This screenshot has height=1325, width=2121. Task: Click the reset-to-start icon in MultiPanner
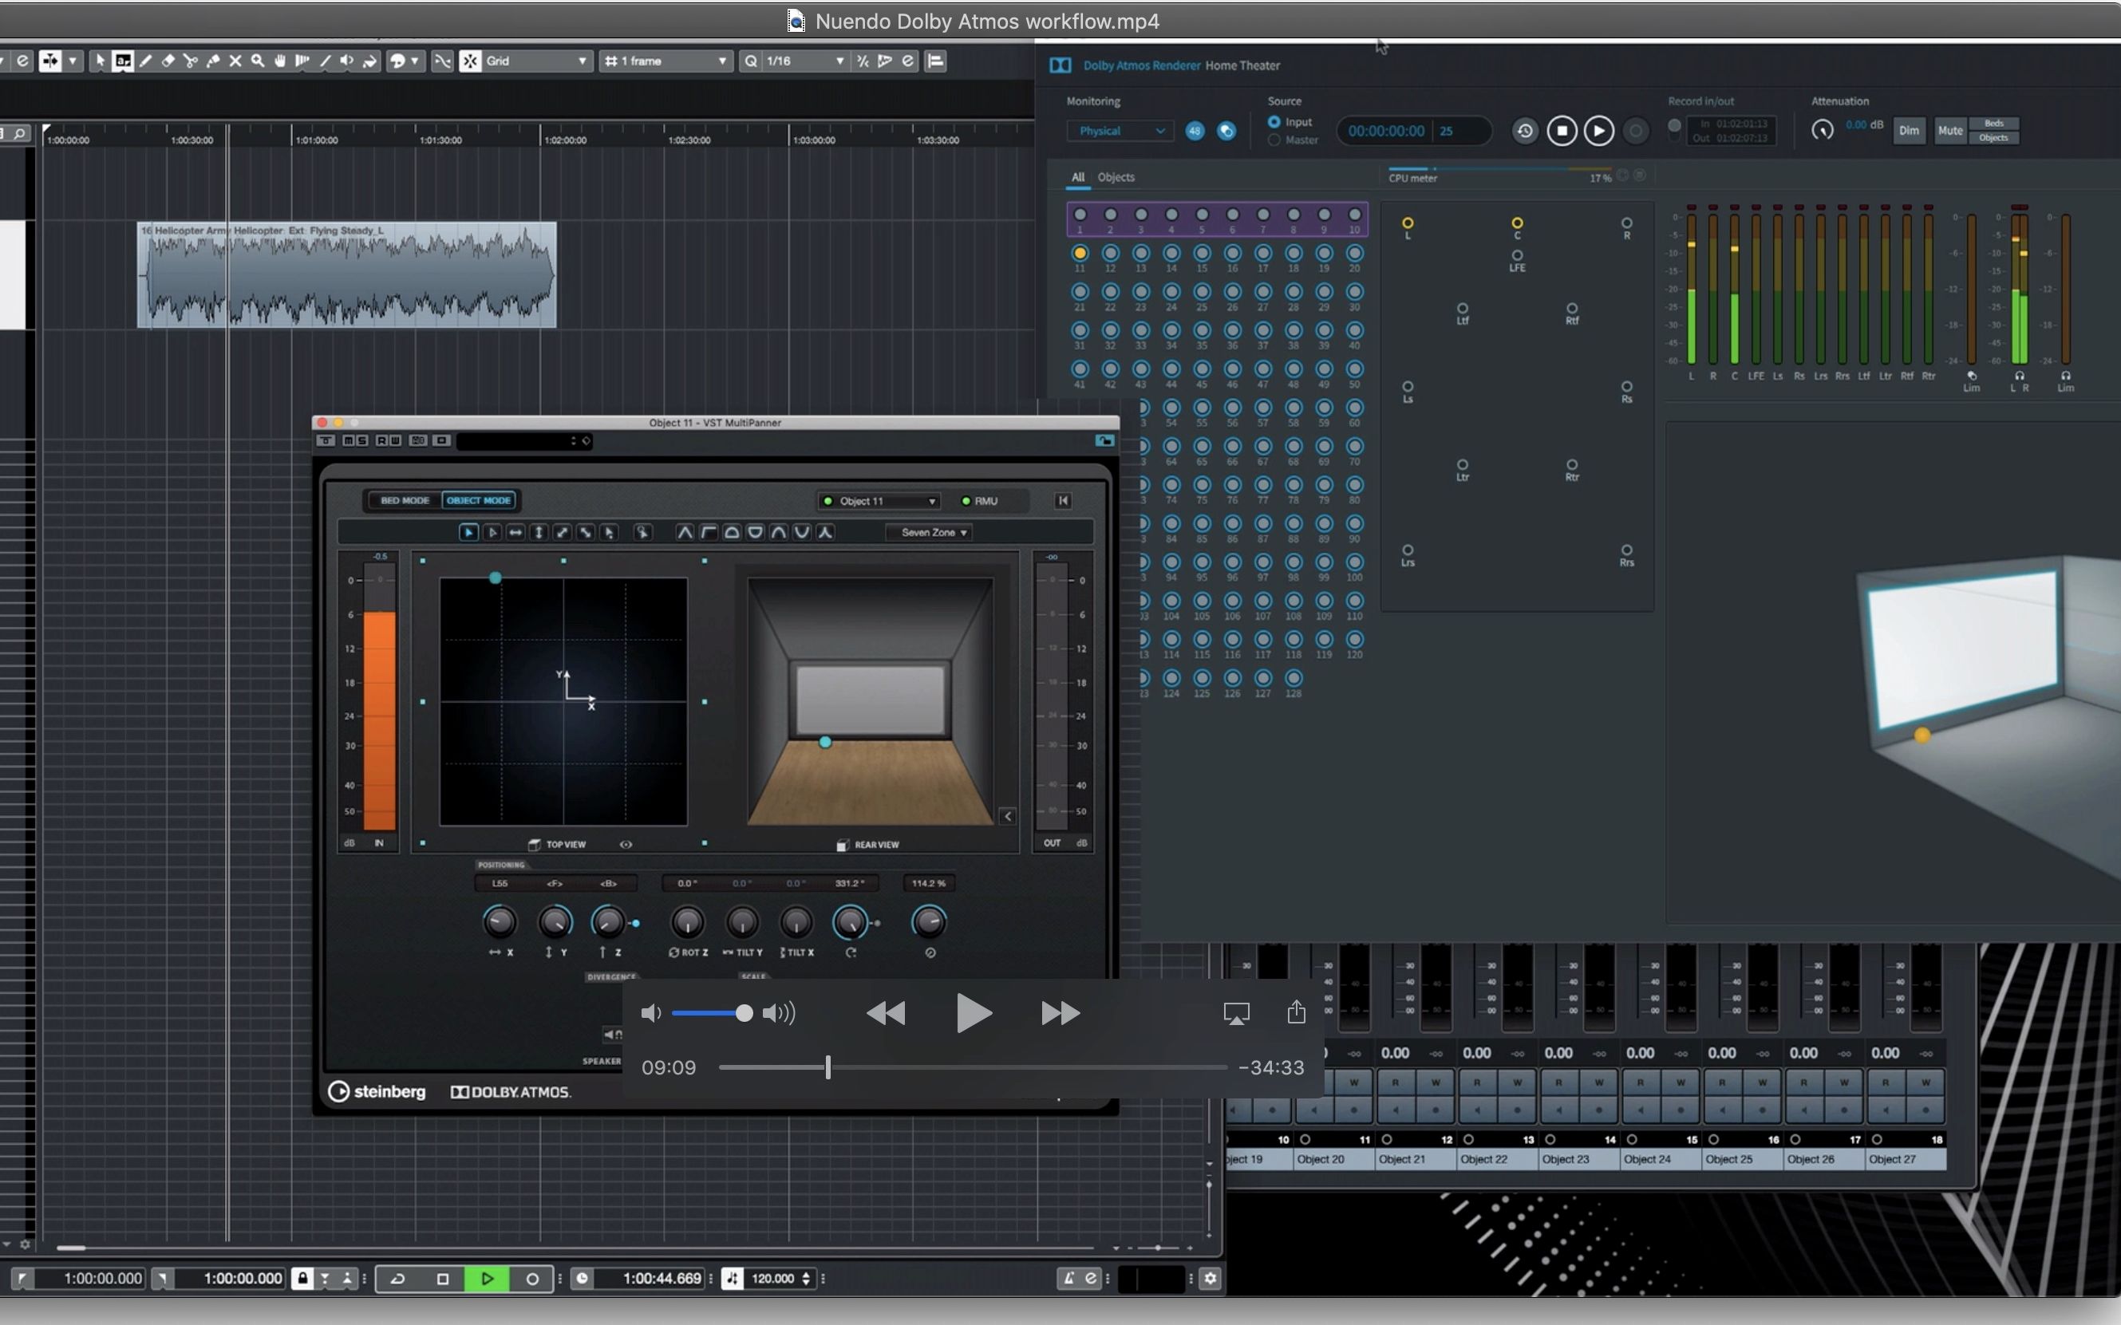pyautogui.click(x=1063, y=500)
